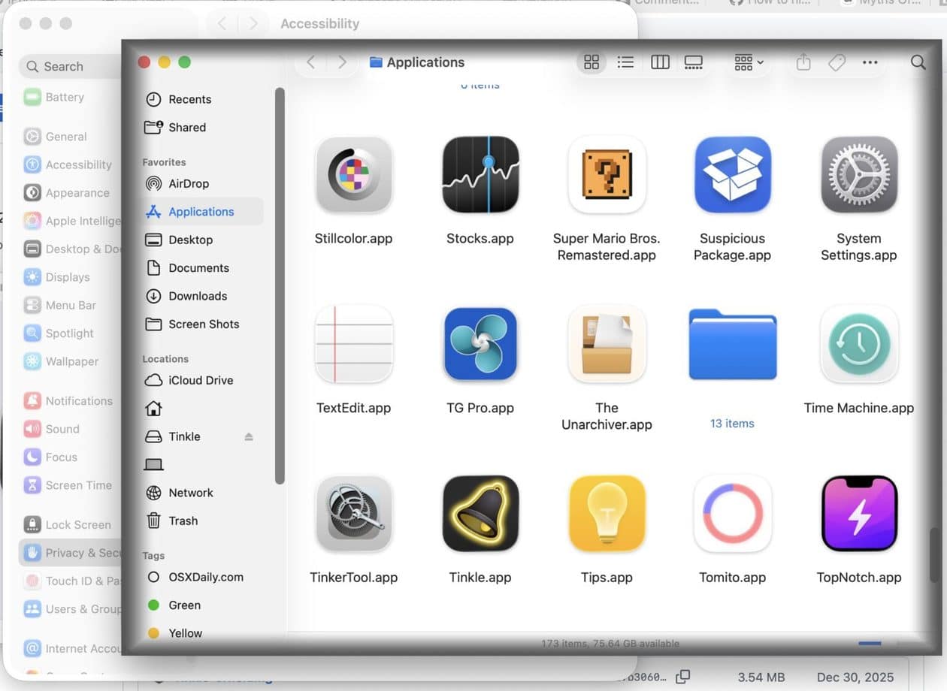
Task: Open the Suspicious Package.app icon
Action: pyautogui.click(x=732, y=174)
